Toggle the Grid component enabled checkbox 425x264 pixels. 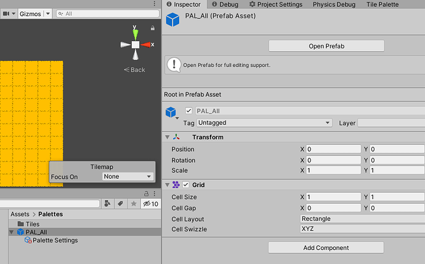pos(186,185)
